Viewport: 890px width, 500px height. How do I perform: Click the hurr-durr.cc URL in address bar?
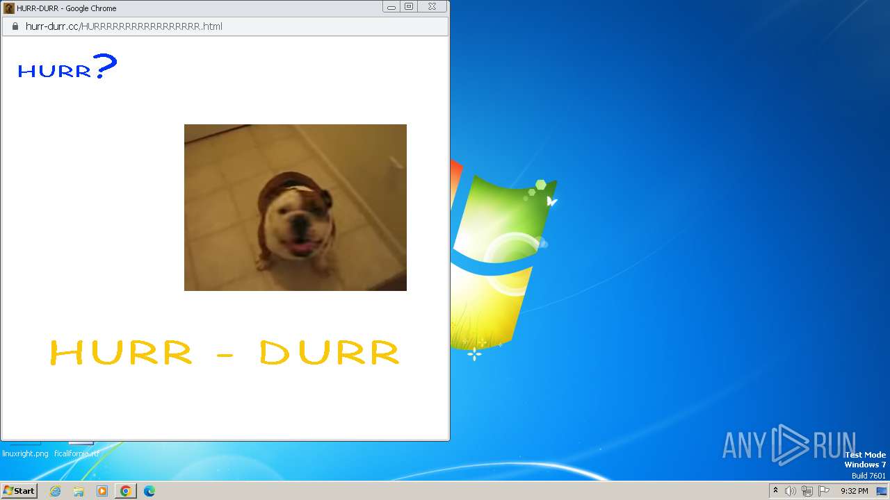coord(124,26)
